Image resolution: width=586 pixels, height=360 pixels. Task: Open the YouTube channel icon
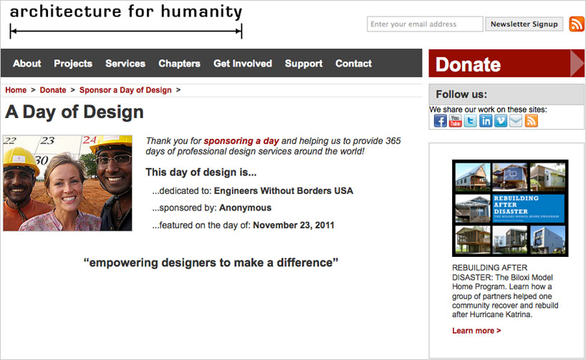coord(455,121)
